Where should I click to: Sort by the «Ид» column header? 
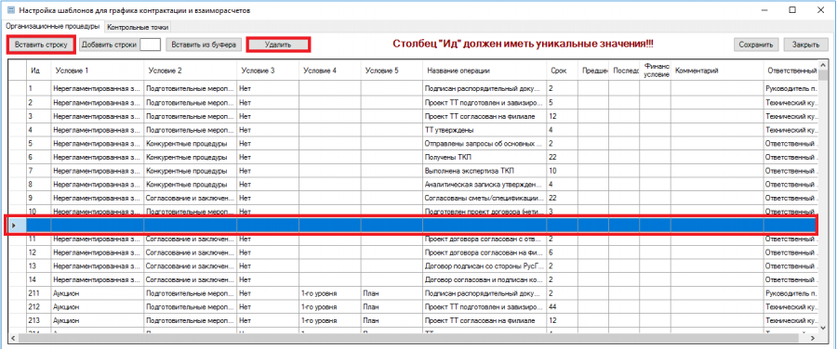(38, 71)
